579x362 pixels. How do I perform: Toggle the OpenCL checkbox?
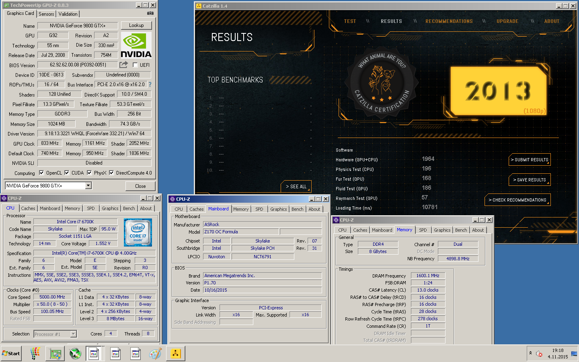(41, 173)
